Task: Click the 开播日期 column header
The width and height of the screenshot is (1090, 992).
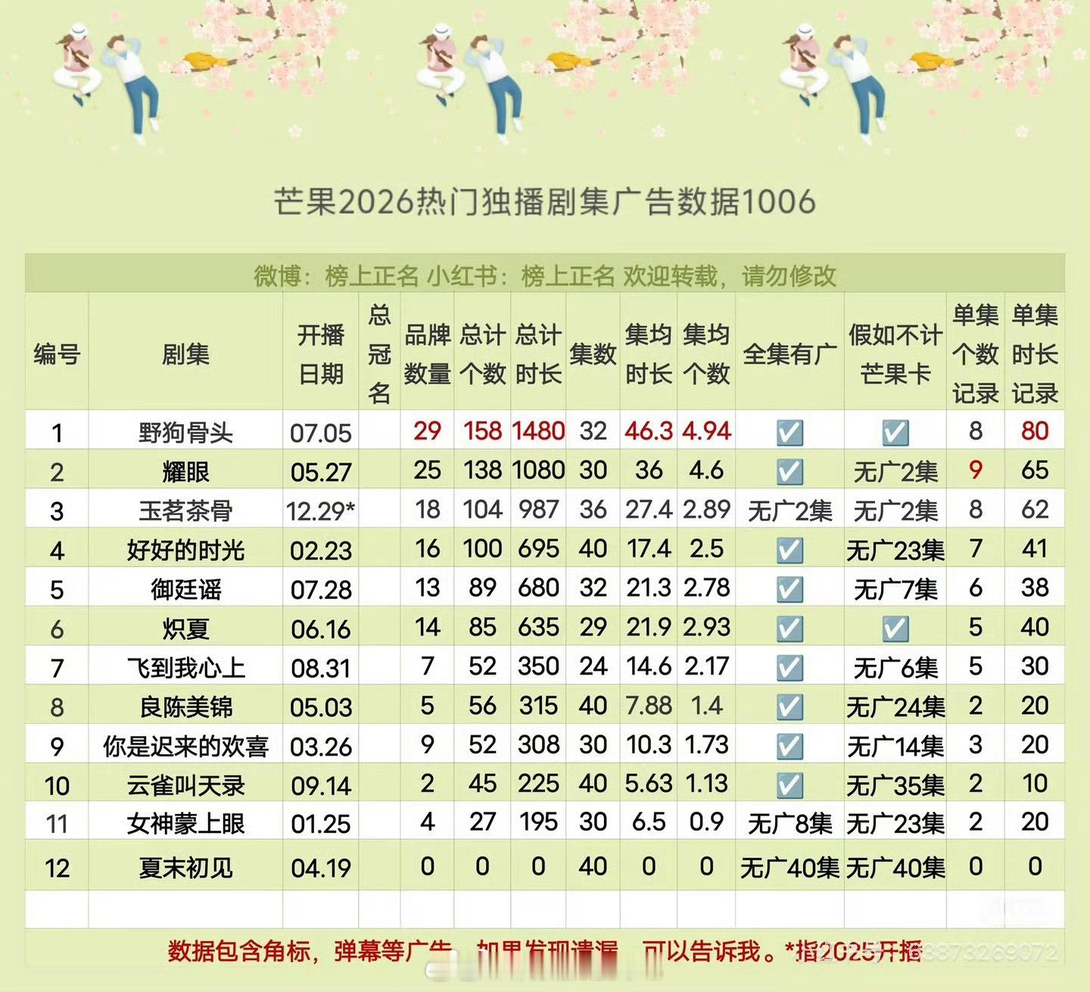Action: [x=321, y=354]
